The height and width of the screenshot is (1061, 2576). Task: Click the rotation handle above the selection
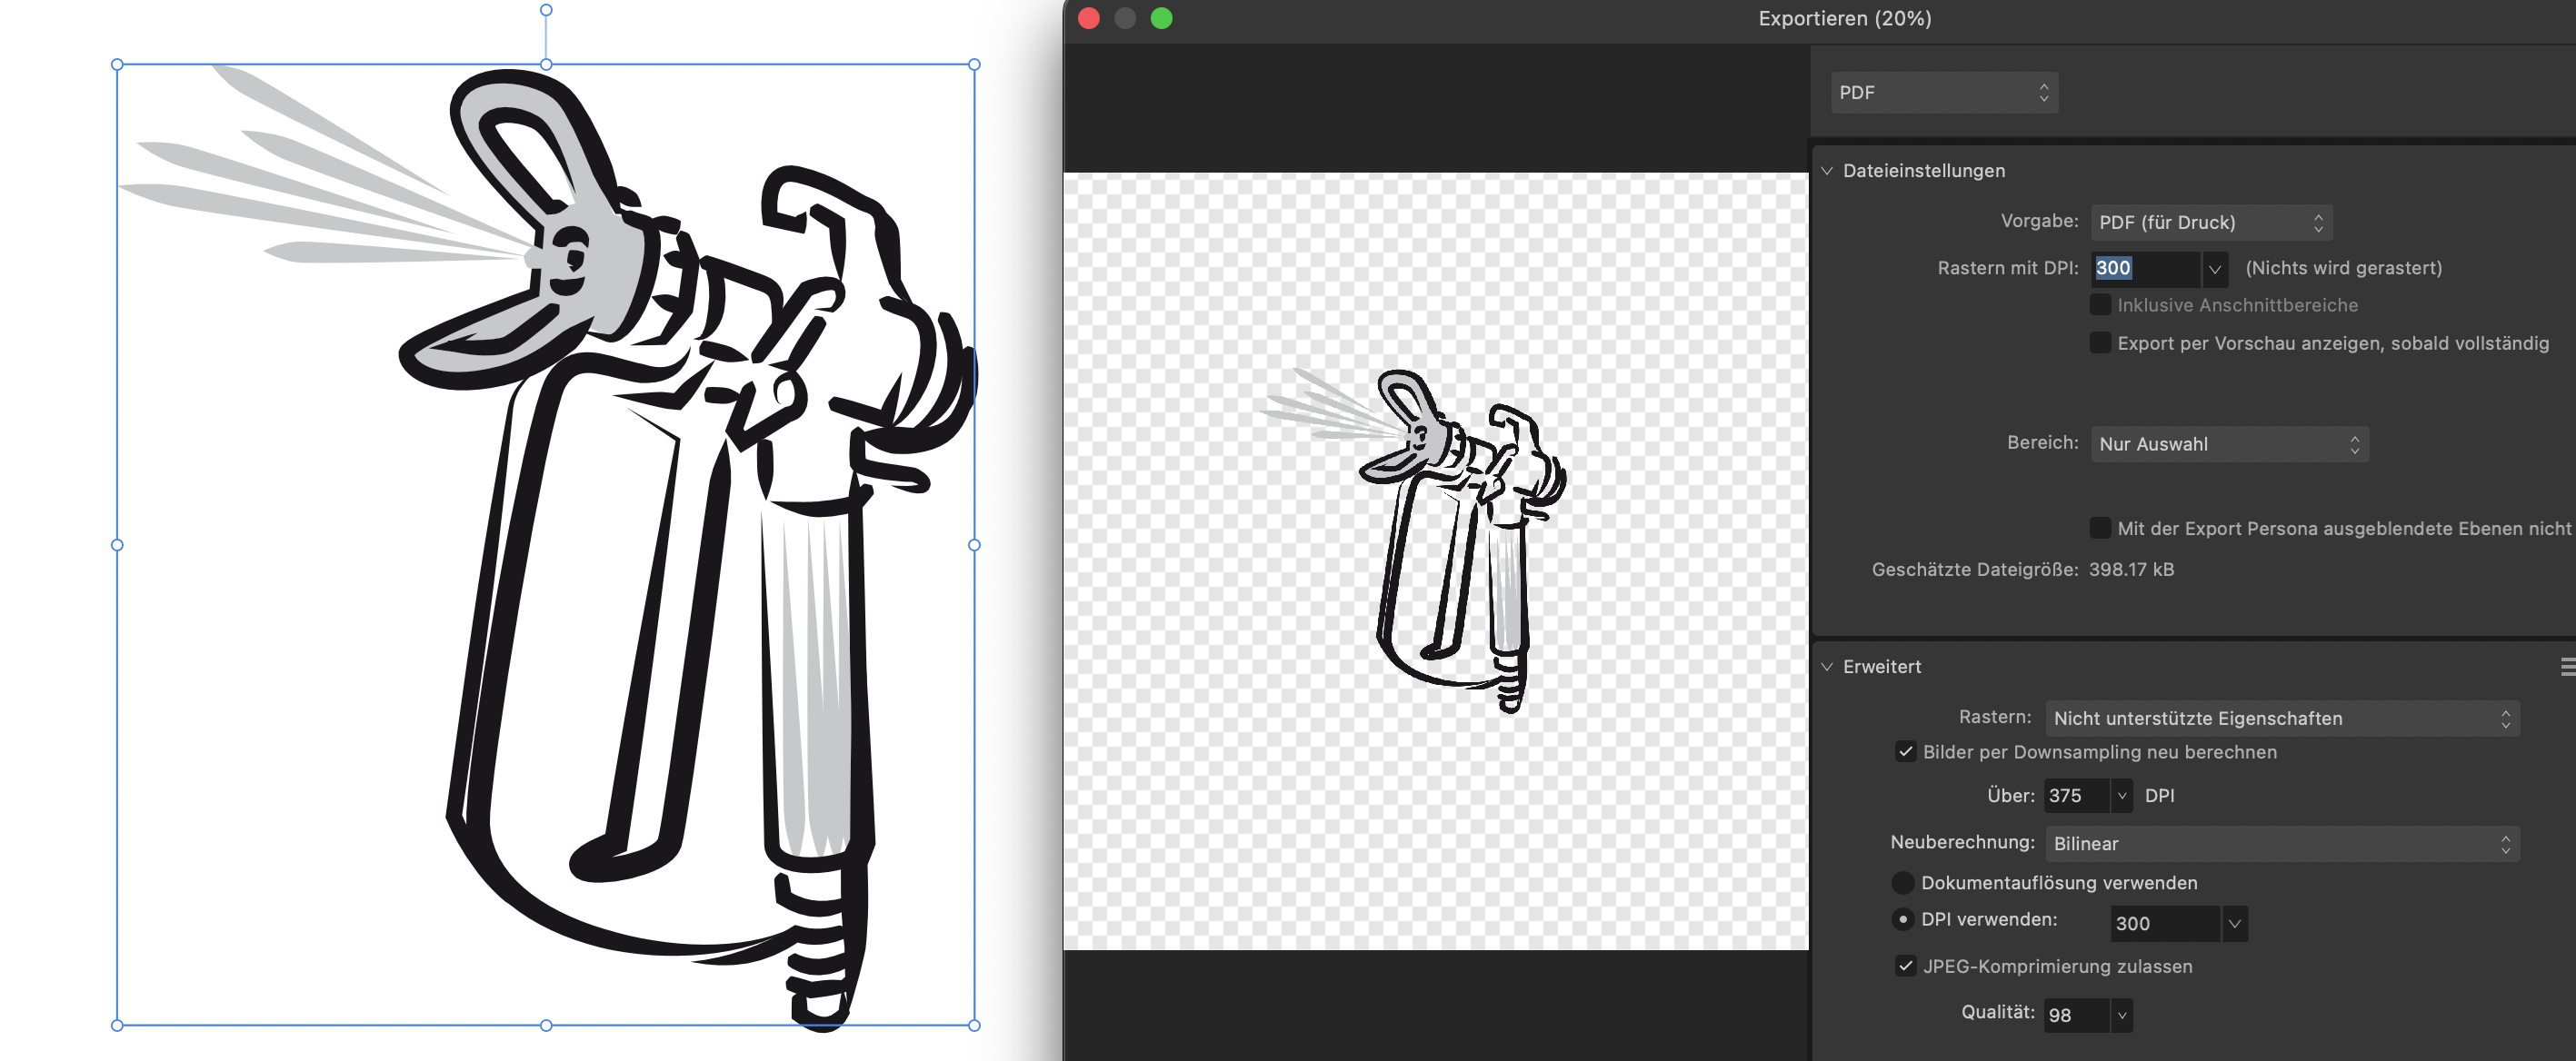click(x=546, y=10)
